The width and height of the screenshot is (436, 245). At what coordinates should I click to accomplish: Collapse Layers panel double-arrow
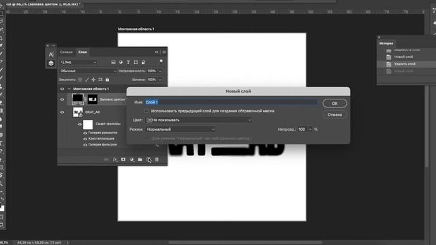pyautogui.click(x=157, y=52)
